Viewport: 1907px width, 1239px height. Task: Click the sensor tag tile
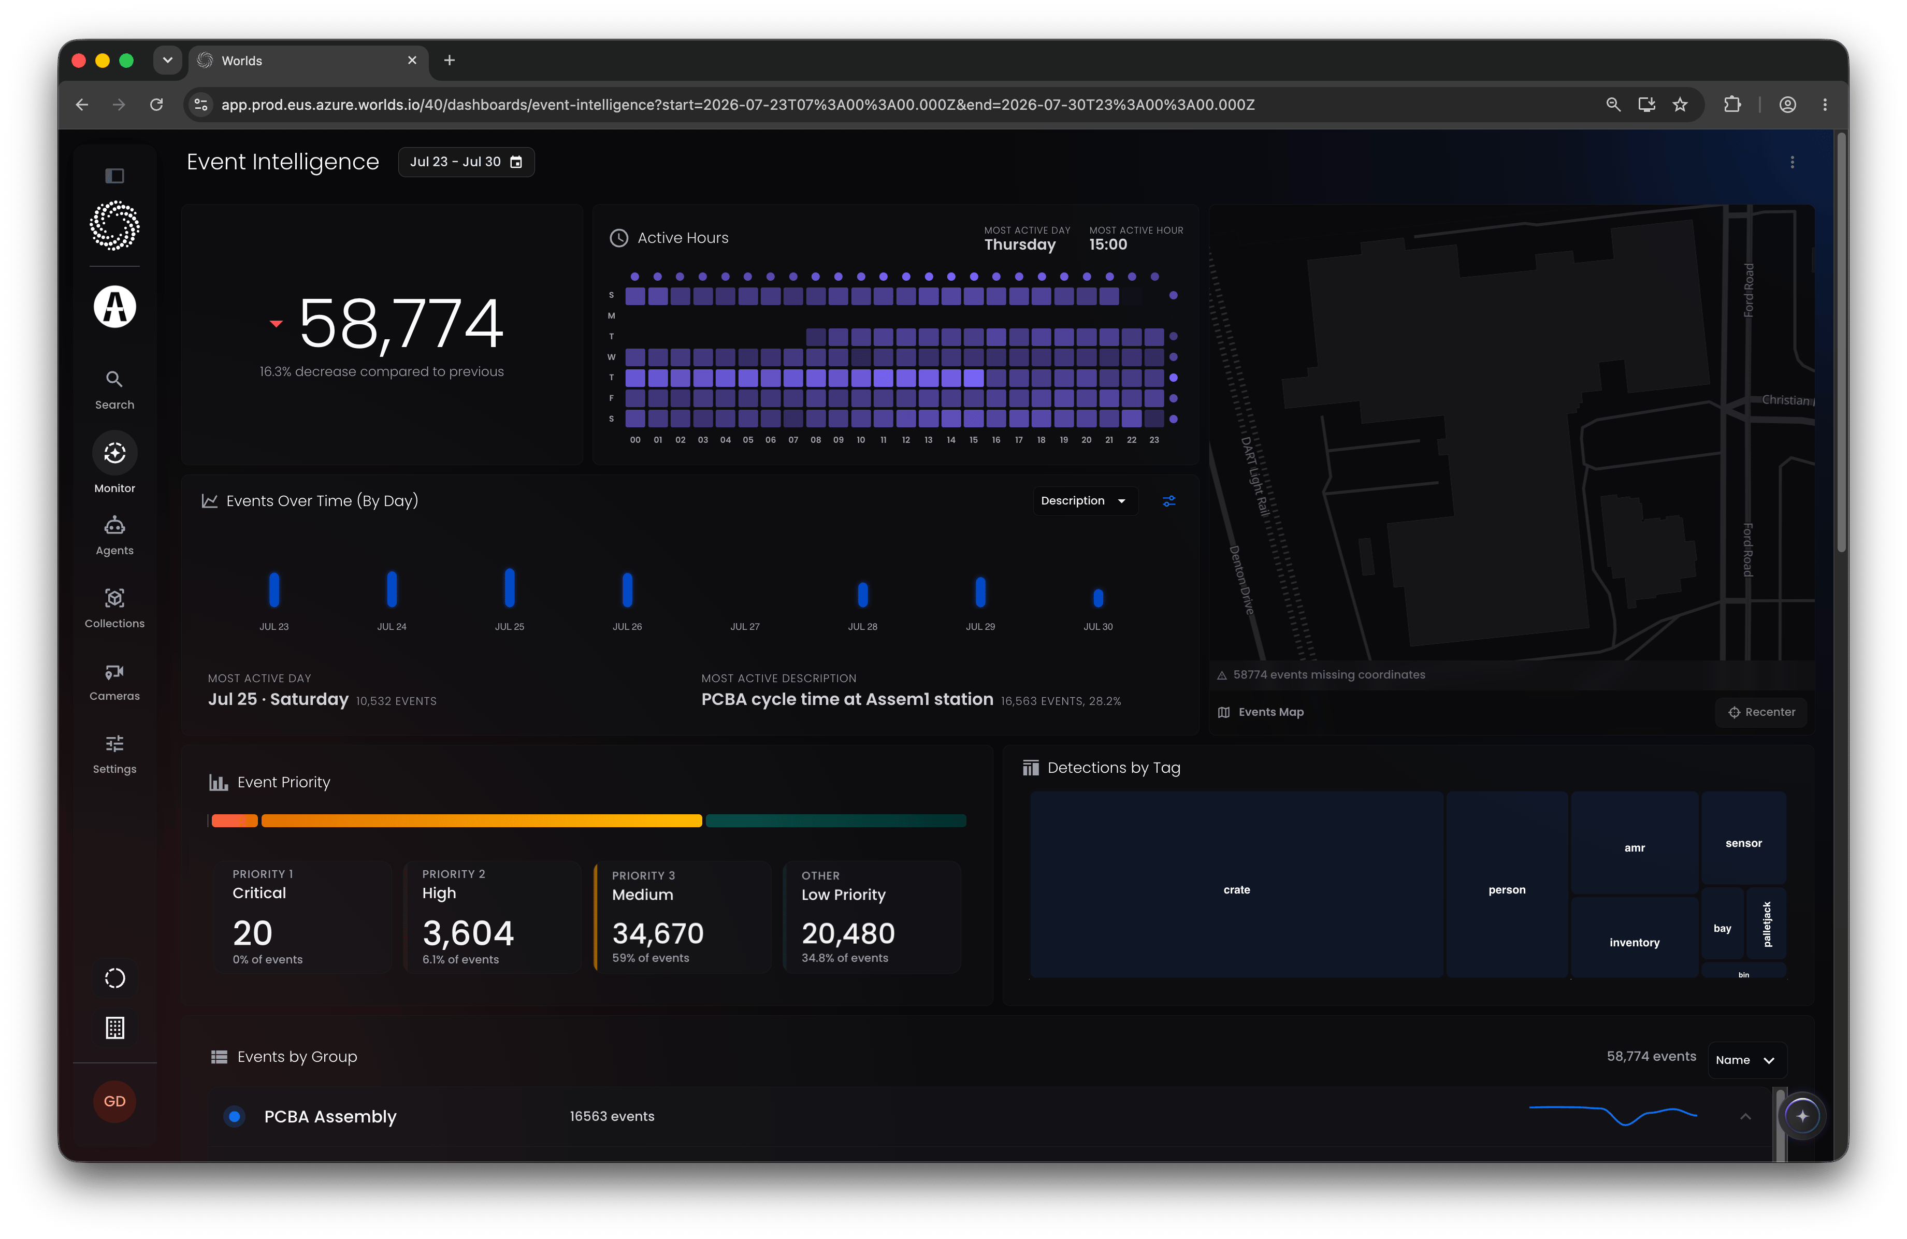pyautogui.click(x=1743, y=838)
